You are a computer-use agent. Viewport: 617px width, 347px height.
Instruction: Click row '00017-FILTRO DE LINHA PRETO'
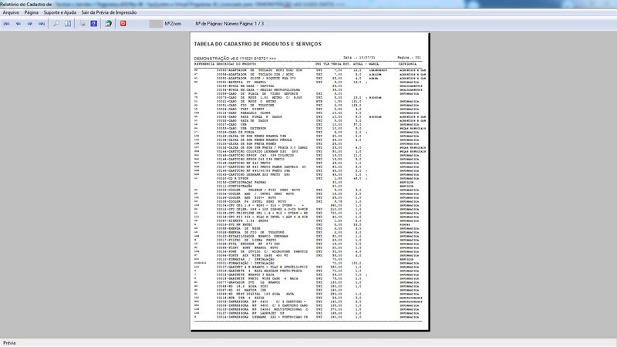coord(308,240)
